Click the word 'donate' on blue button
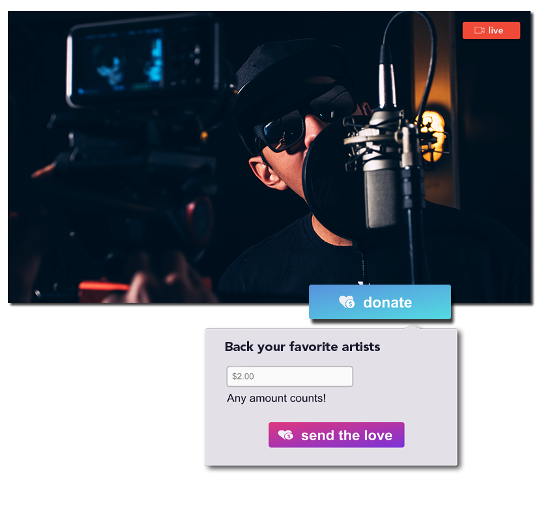 point(388,303)
